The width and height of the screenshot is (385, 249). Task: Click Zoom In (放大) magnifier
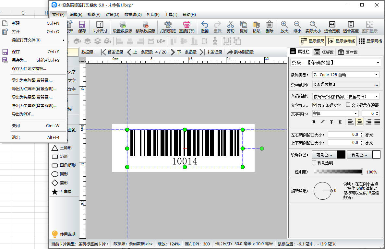[x=284, y=27]
